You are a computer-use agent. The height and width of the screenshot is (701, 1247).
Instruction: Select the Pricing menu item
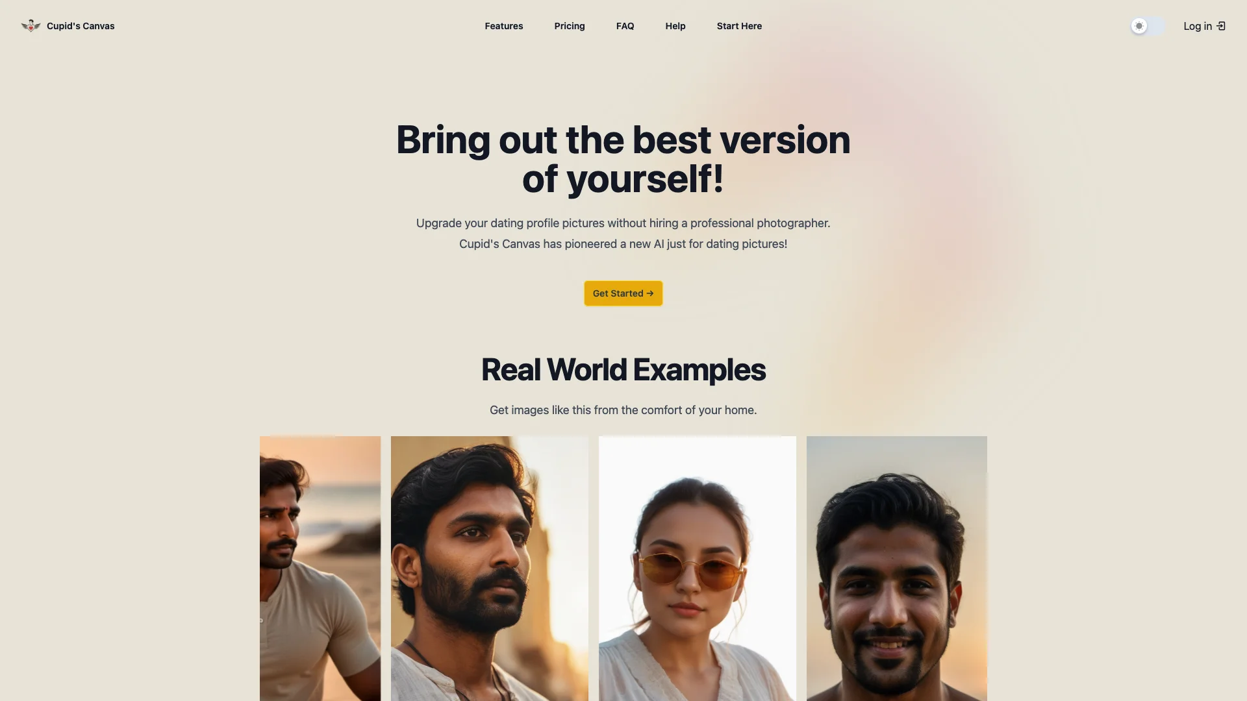point(570,26)
